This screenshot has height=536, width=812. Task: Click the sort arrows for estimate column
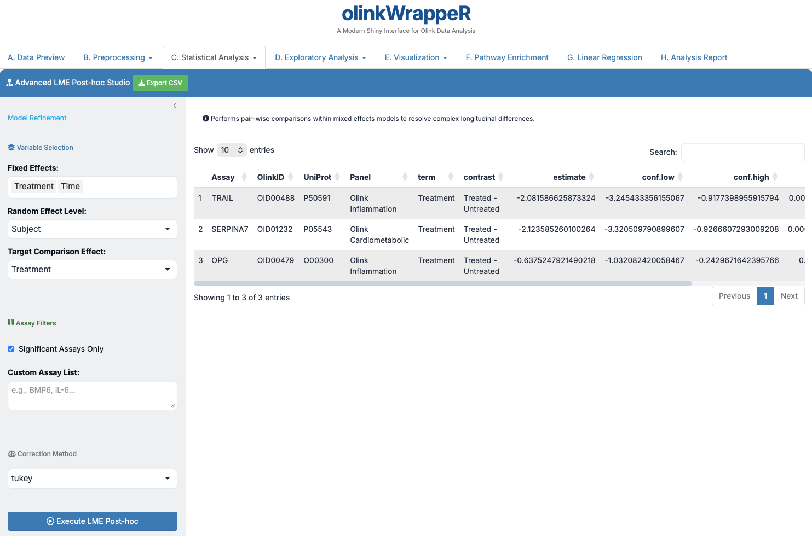point(591,177)
